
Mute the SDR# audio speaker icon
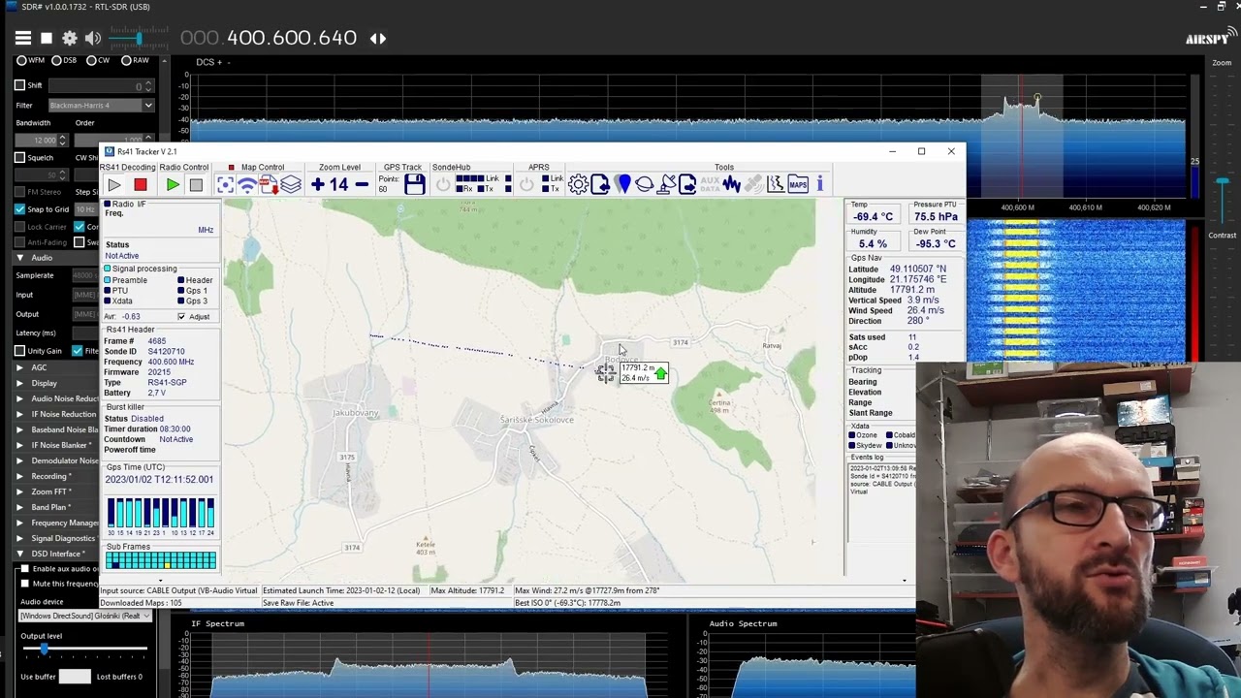coord(93,38)
